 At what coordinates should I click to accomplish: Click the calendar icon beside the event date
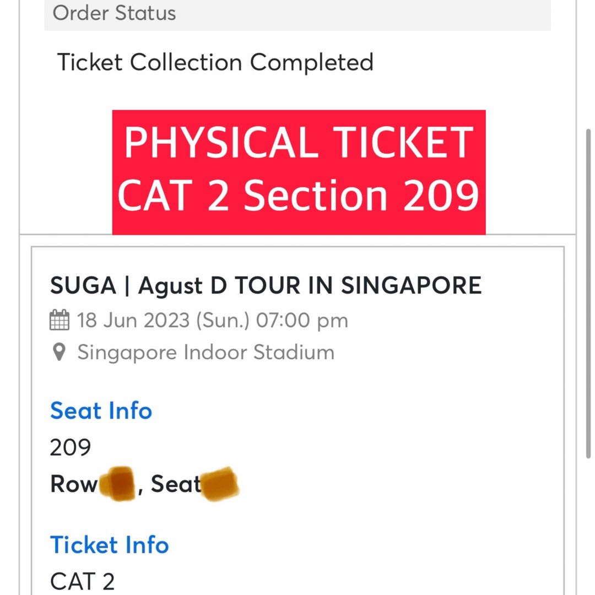tap(59, 320)
